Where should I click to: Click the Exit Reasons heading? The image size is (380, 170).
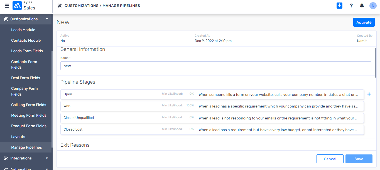pyautogui.click(x=75, y=145)
